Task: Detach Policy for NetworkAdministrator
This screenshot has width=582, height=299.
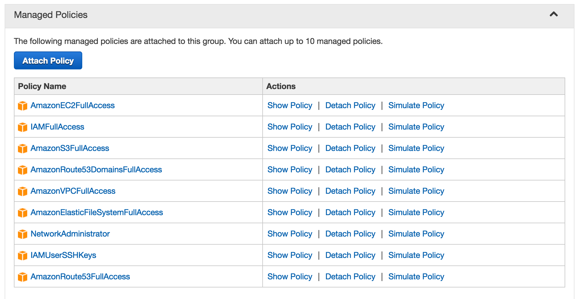Action: click(350, 234)
